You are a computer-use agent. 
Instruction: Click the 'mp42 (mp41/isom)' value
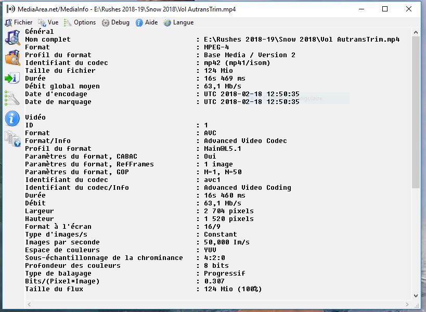(x=237, y=63)
